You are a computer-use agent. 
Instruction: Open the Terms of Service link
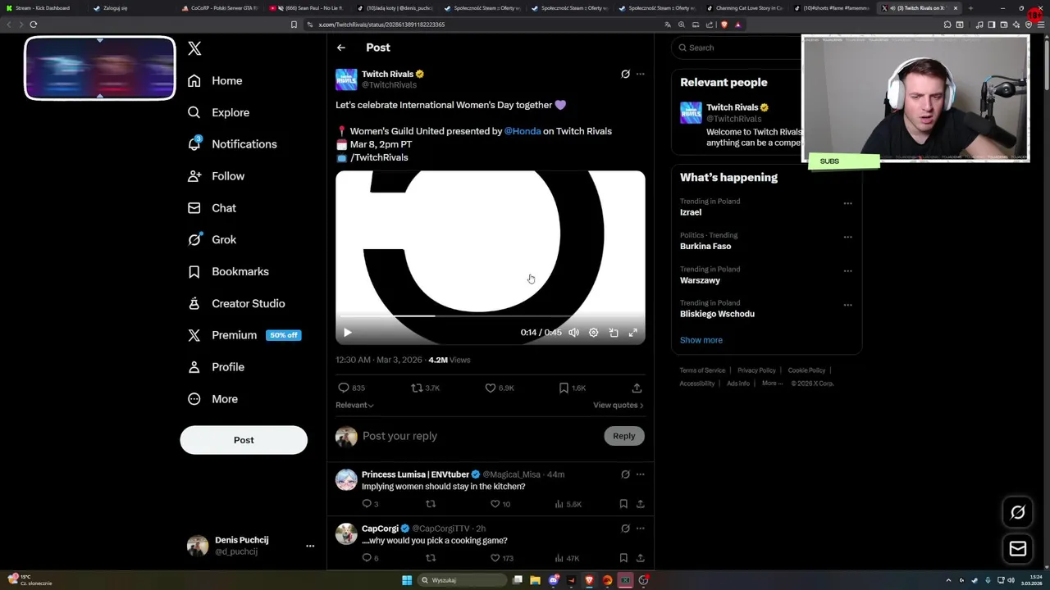point(702,370)
